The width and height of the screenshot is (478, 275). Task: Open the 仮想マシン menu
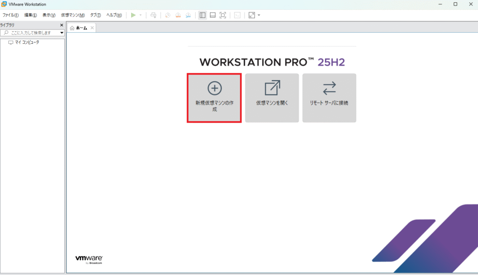tap(73, 15)
